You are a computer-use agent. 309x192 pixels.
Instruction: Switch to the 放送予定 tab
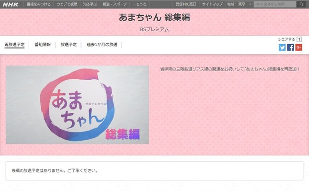pos(69,45)
